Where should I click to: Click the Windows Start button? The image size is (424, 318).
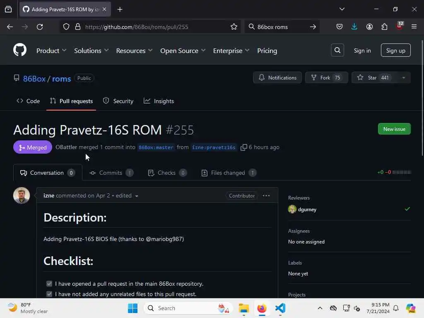[132, 308]
